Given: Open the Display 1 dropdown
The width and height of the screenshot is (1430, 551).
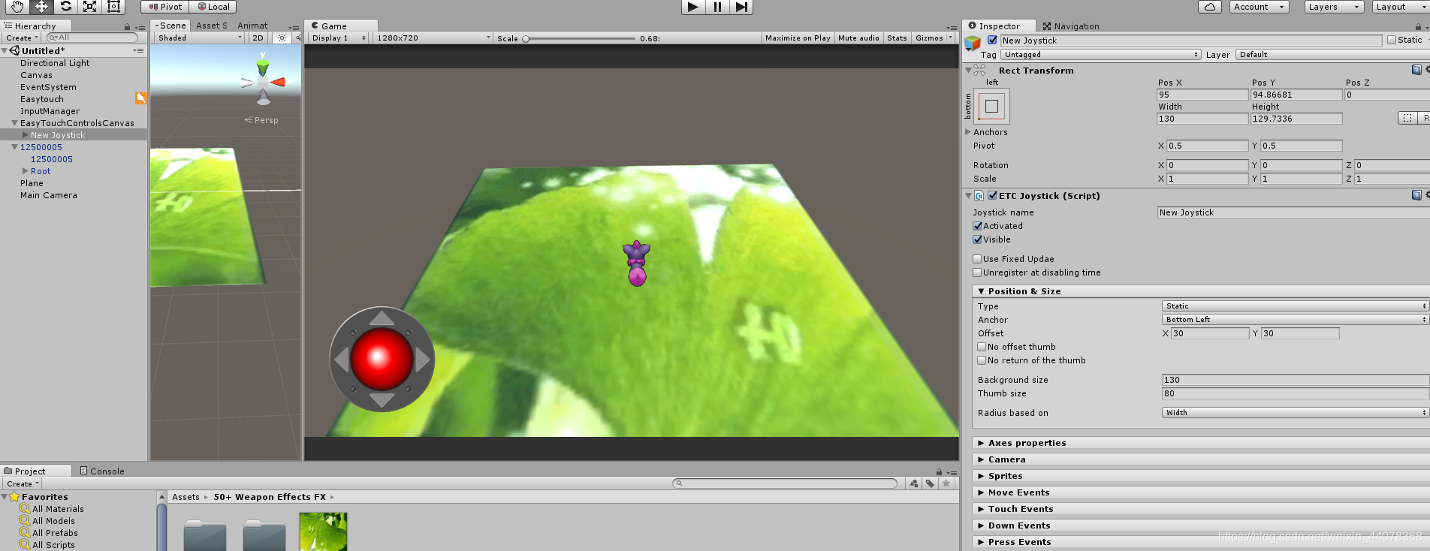Looking at the screenshot, I should 339,38.
